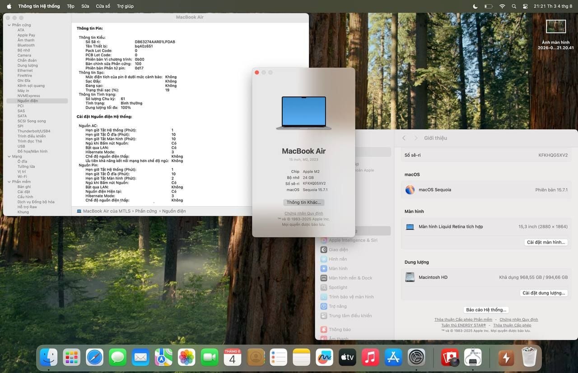Open the System Information chip icon in Dock
The height and width of the screenshot is (373, 578).
click(473, 358)
